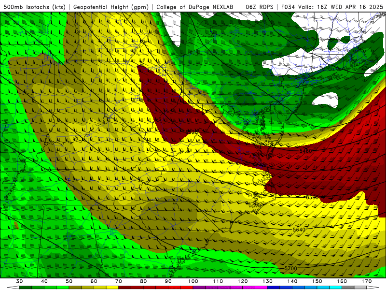This screenshot has width=386, height=290.
Task: Select the olive 50-55 kt legend swatch
Action: pos(75,288)
